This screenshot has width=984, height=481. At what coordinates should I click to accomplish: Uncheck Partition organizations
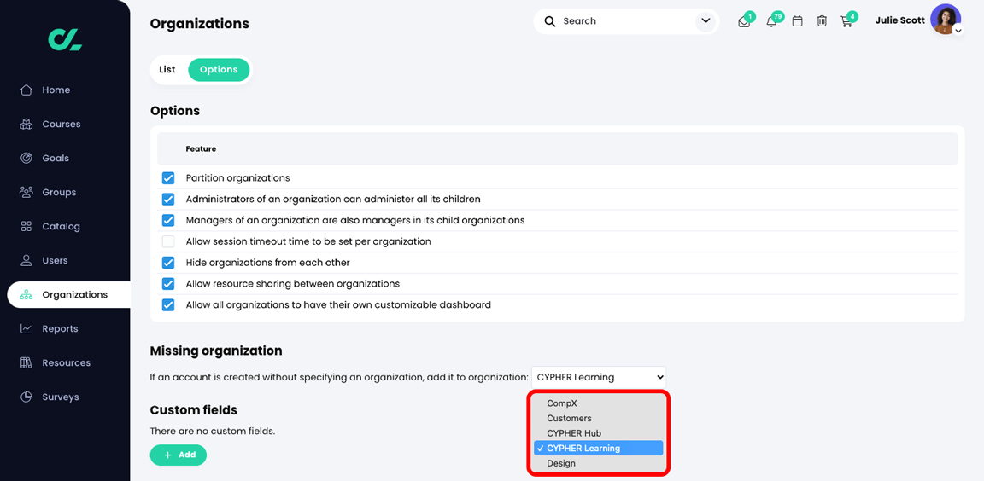pyautogui.click(x=168, y=178)
